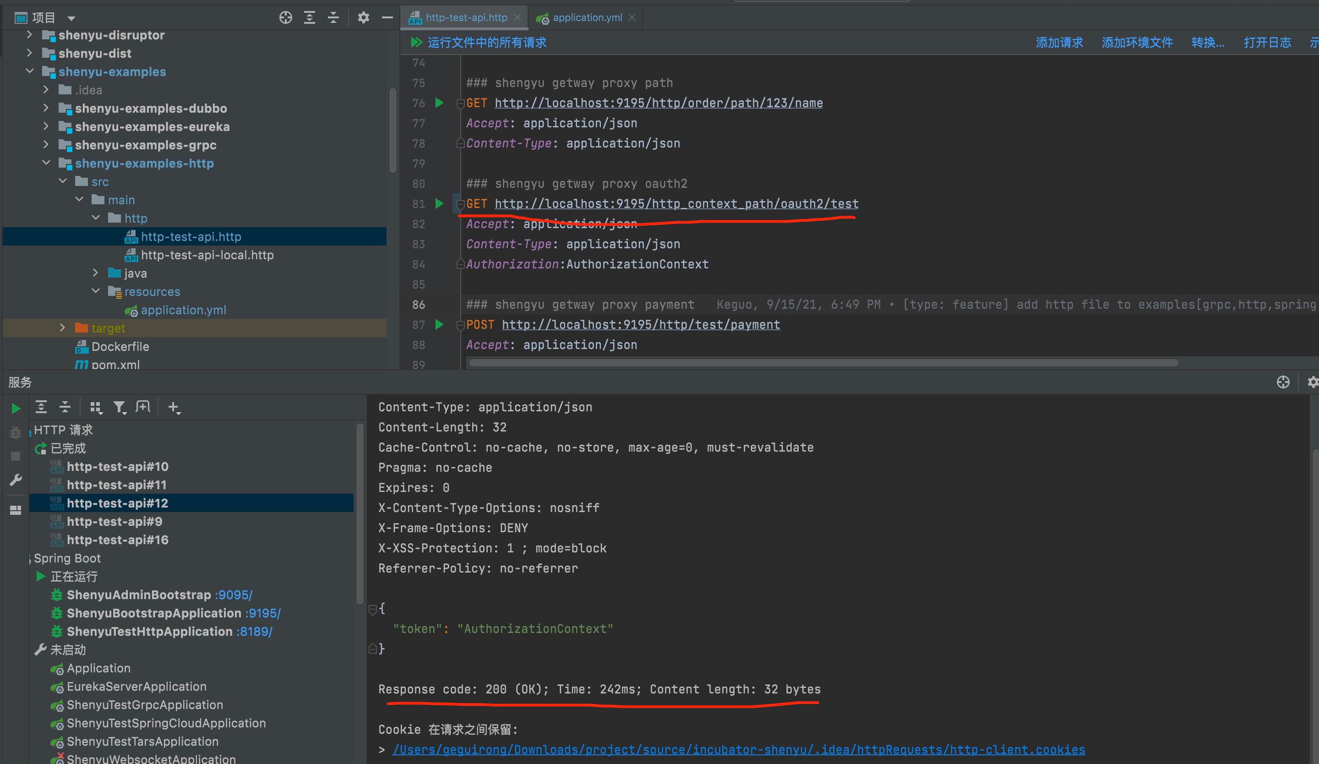Viewport: 1319px width, 764px height.
Task: Click the filter icon in Services toolbar
Action: 120,407
